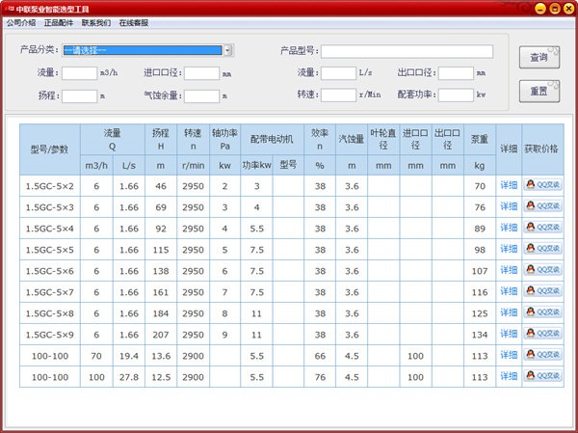Open 详细 link for 1.5GC-5×2
578x433 pixels.
point(509,184)
